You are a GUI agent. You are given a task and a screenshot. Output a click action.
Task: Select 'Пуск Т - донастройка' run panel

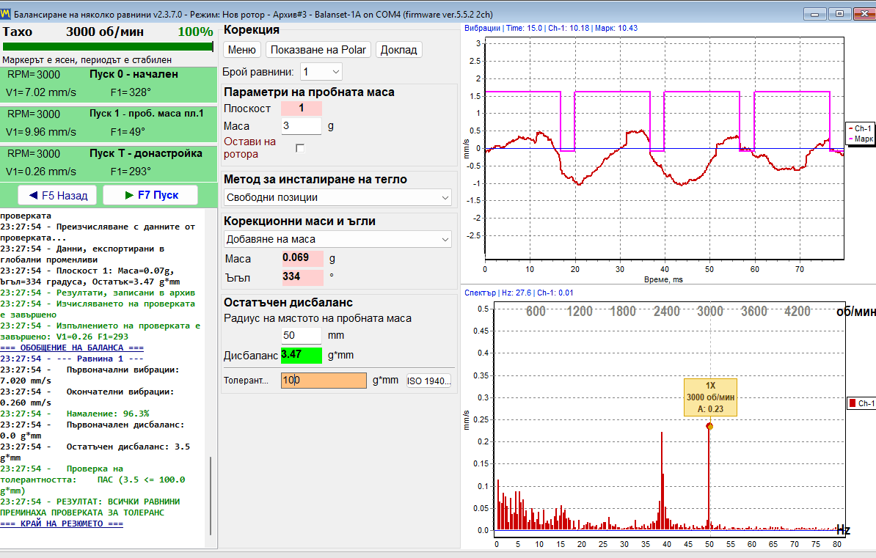[109, 163]
